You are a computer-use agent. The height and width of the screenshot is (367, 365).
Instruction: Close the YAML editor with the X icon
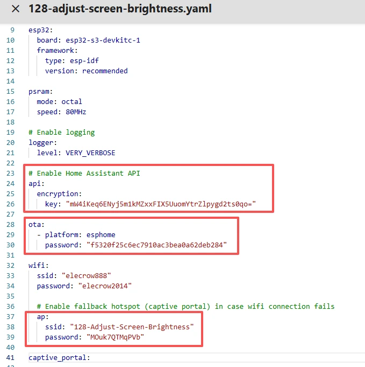(x=16, y=9)
